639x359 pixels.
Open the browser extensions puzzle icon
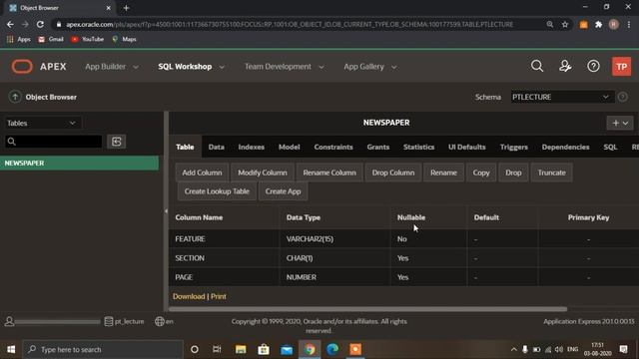pyautogui.click(x=598, y=24)
